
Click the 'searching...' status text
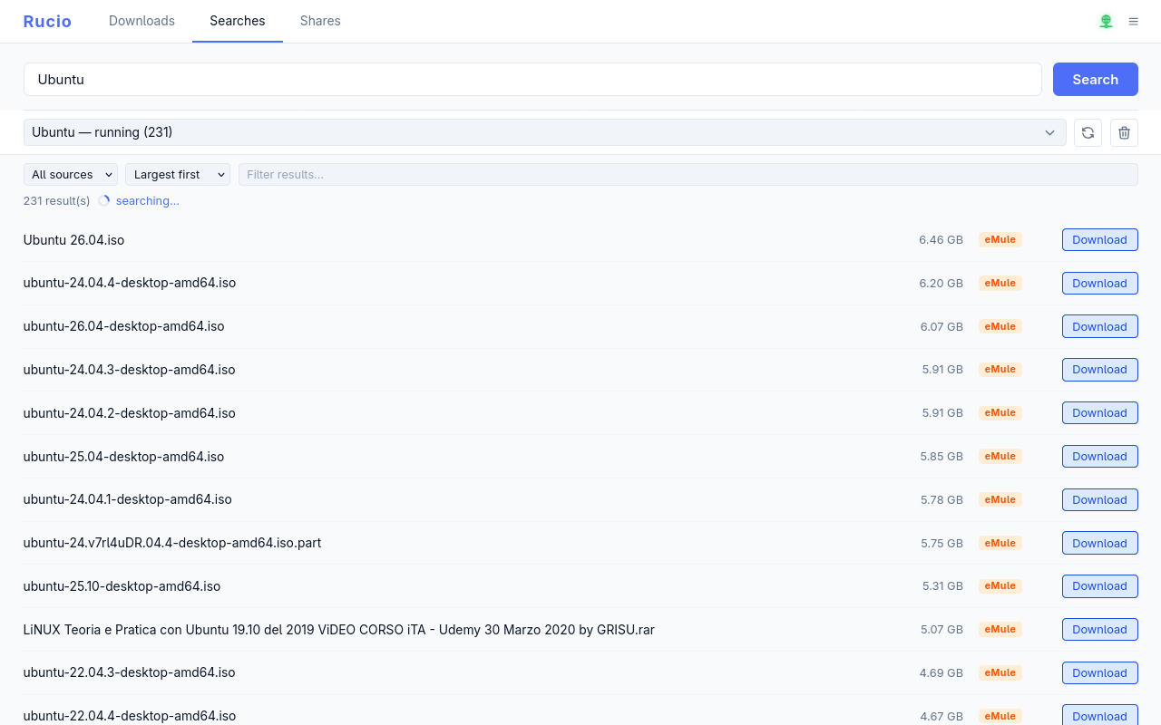(147, 200)
